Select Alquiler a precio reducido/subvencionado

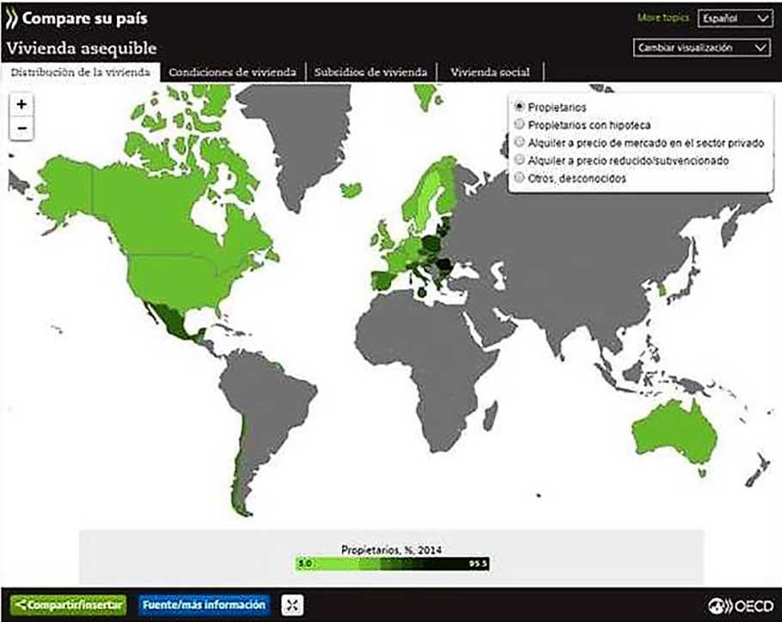click(519, 160)
